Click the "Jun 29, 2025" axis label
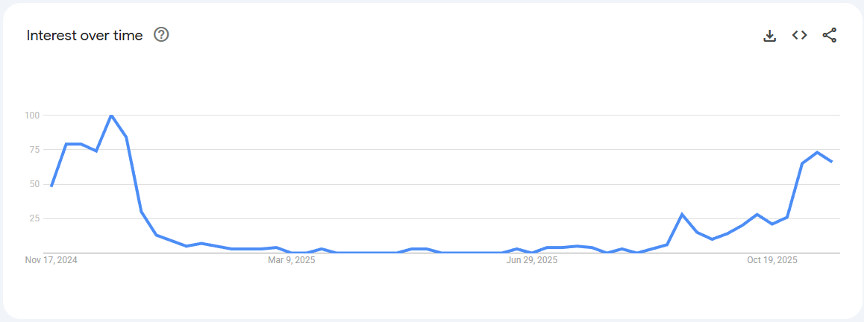The image size is (864, 322). click(532, 260)
